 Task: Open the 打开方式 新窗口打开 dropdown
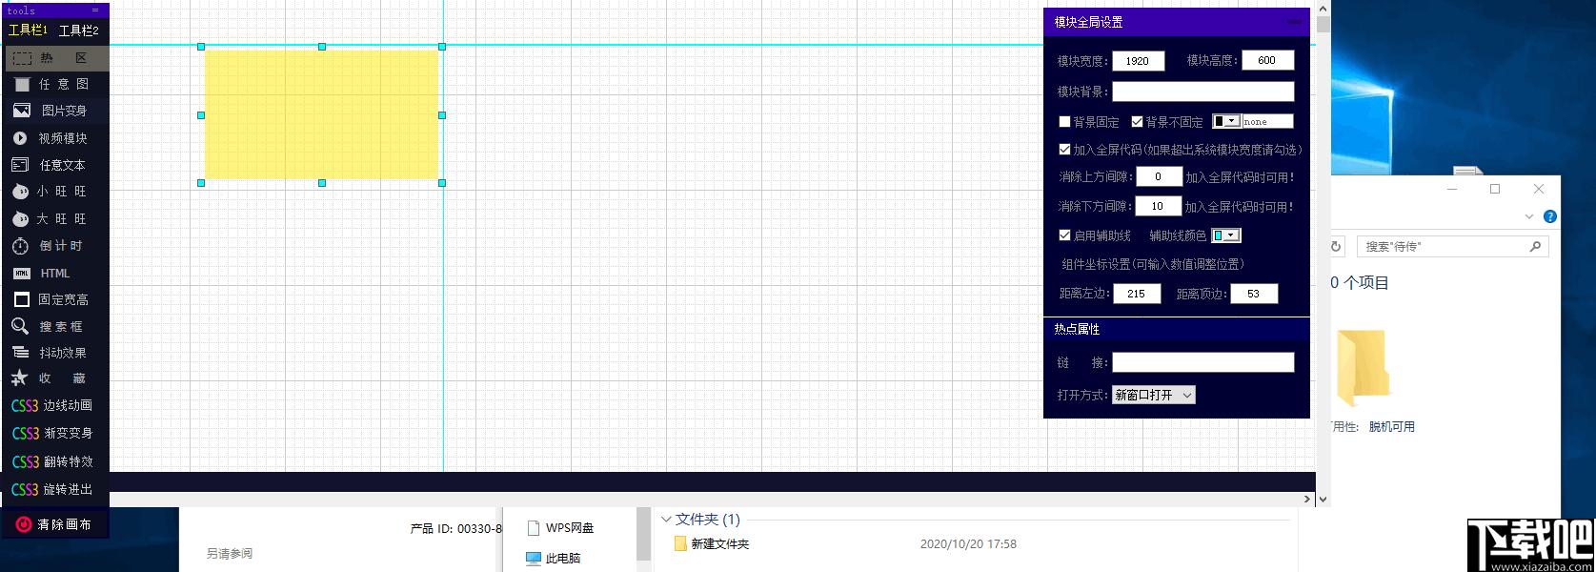(1153, 395)
